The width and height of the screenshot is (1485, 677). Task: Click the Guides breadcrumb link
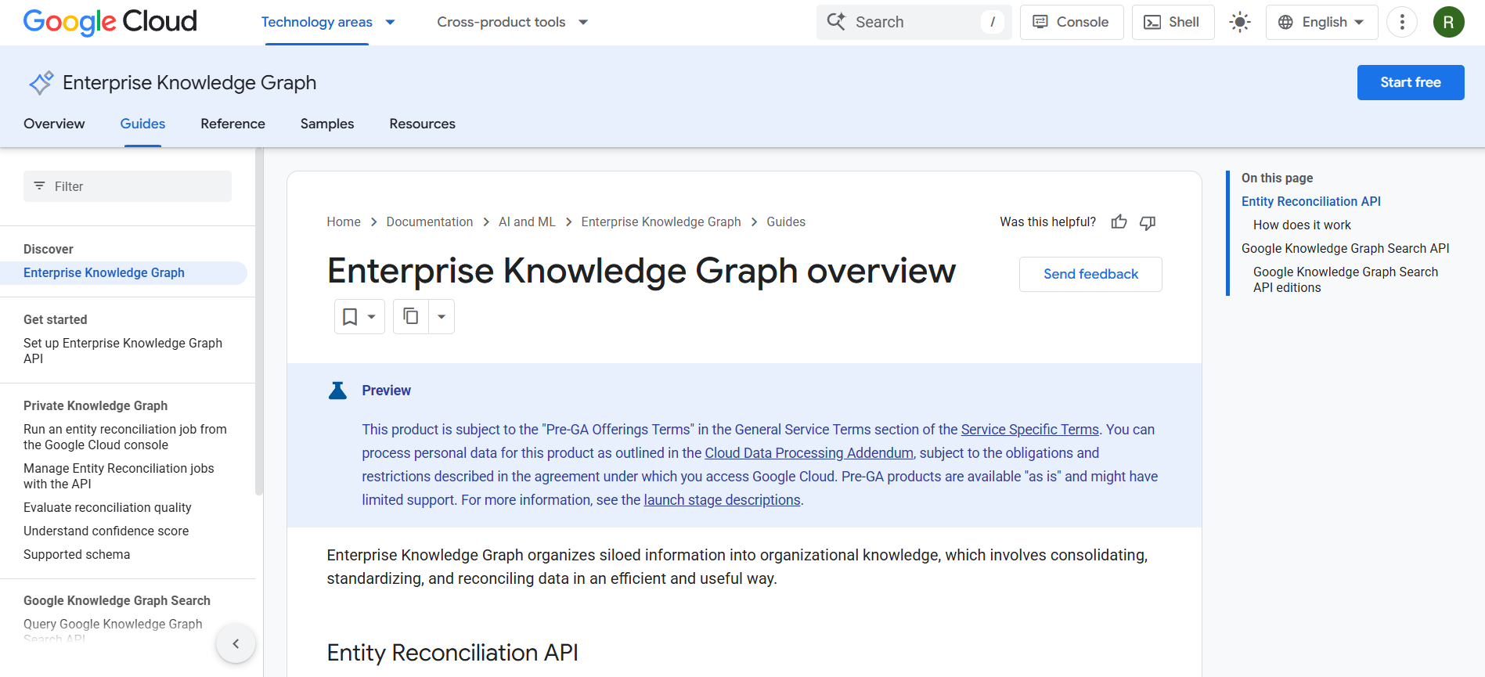[x=786, y=222]
